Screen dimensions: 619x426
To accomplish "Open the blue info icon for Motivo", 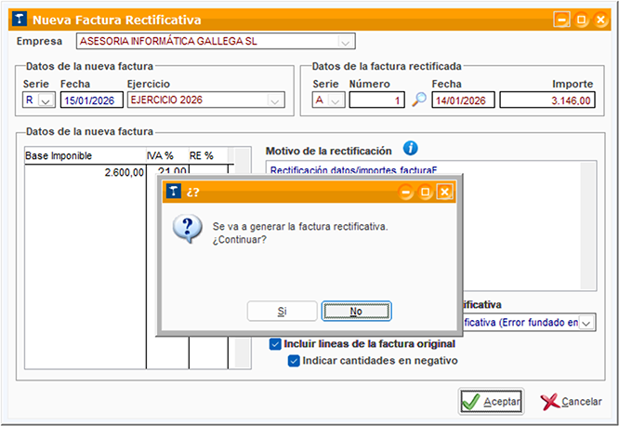I will pos(411,149).
